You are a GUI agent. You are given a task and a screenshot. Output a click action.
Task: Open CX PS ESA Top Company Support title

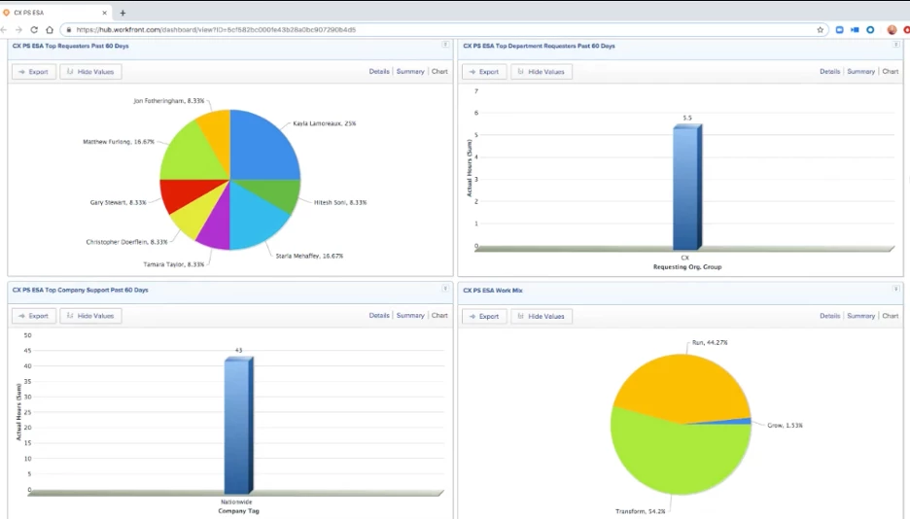pos(80,290)
